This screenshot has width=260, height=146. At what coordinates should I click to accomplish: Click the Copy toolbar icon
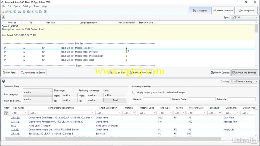coord(37,11)
